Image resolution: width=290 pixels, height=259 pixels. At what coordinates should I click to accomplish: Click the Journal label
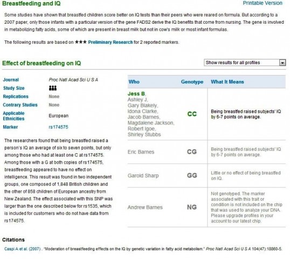coord(11,80)
